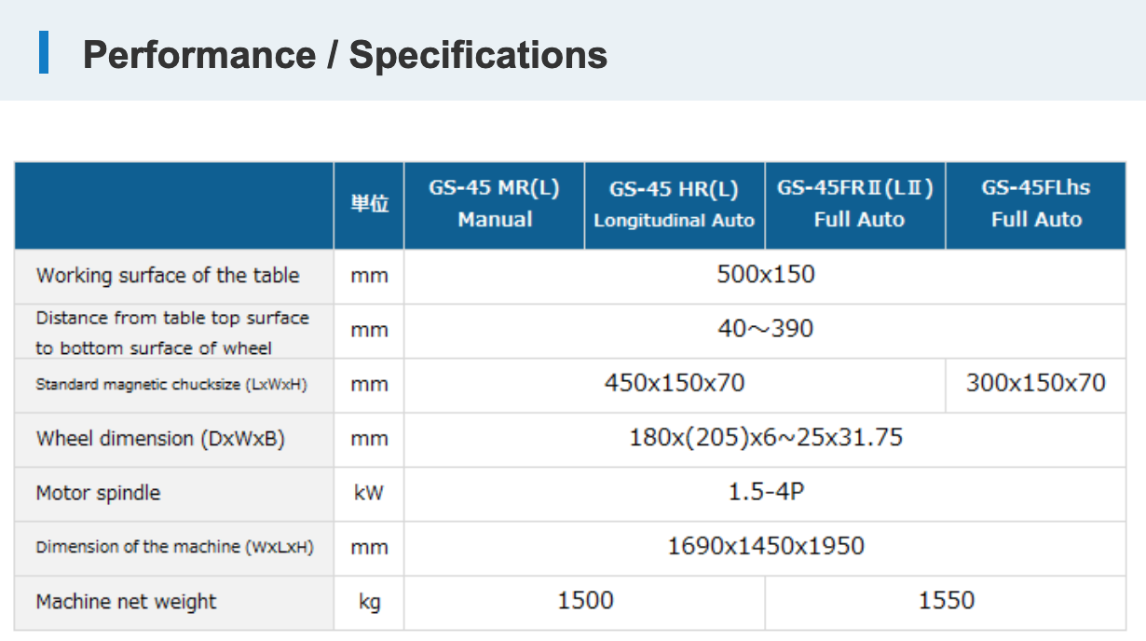Select the Motor spindle row label
The image size is (1146, 641).
click(x=98, y=493)
